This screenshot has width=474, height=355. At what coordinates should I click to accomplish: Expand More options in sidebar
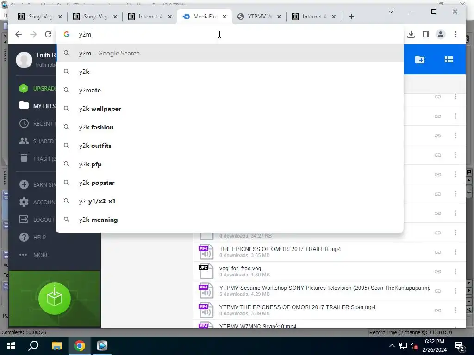coord(34,255)
